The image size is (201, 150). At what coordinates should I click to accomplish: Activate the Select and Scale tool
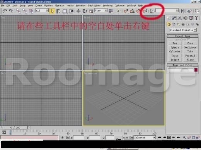pos(91,11)
